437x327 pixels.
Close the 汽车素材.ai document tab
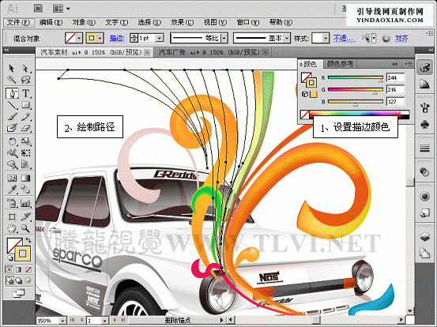coord(147,52)
